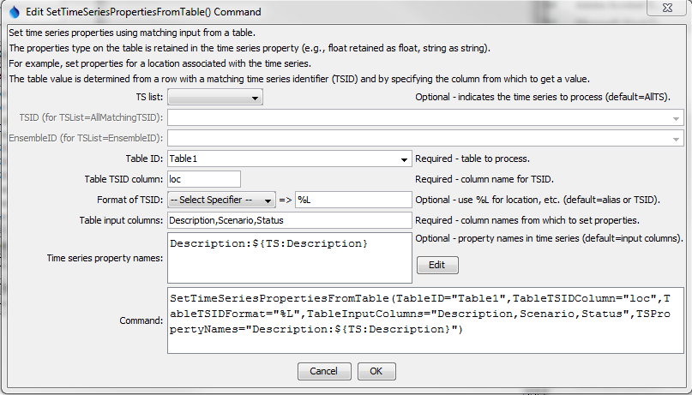This screenshot has width=692, height=395.
Task: Expand the Table ID combo box
Action: click(404, 159)
